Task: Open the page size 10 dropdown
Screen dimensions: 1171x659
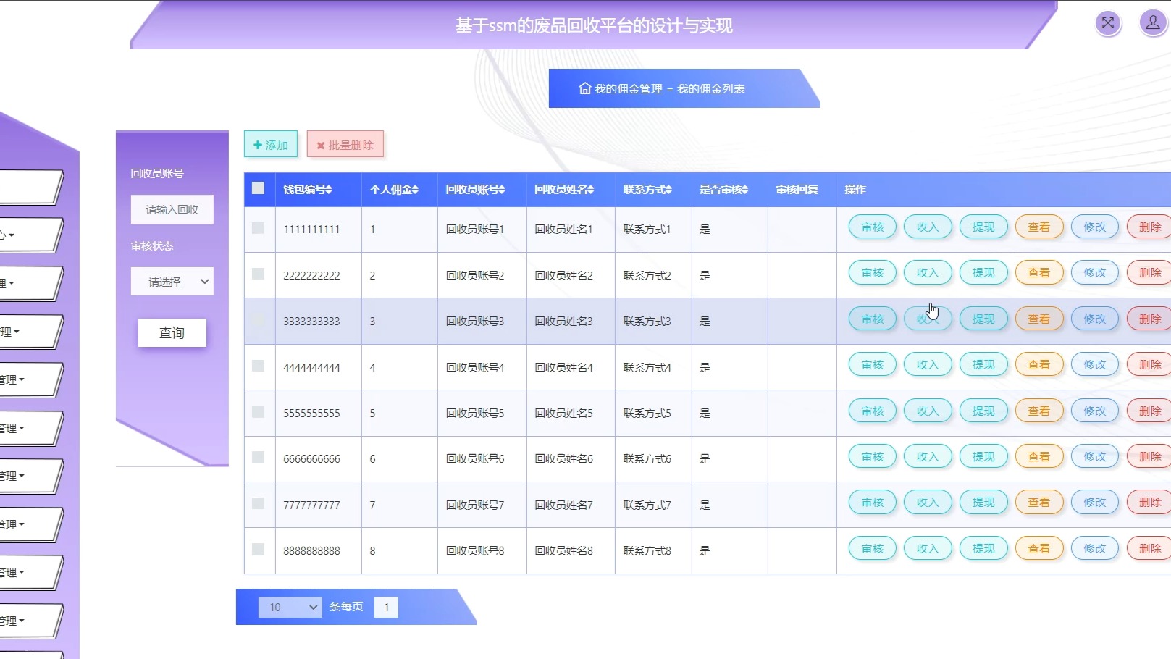Action: click(290, 607)
